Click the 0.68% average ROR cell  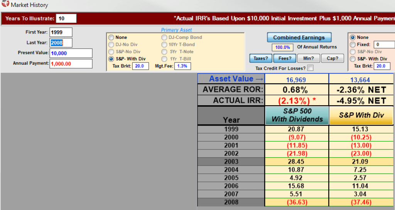297,89
